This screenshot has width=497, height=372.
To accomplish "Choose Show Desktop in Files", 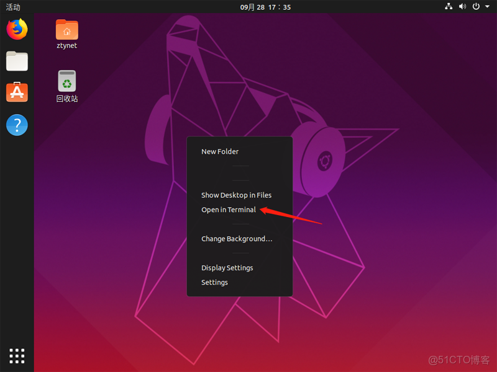I will (240, 195).
